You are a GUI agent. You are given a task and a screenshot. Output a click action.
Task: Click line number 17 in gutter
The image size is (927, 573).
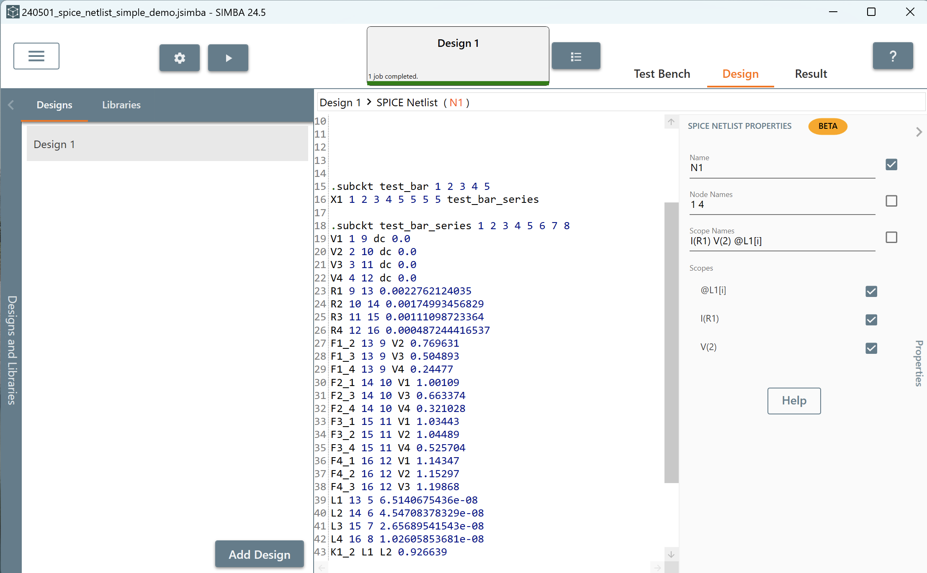tap(320, 212)
